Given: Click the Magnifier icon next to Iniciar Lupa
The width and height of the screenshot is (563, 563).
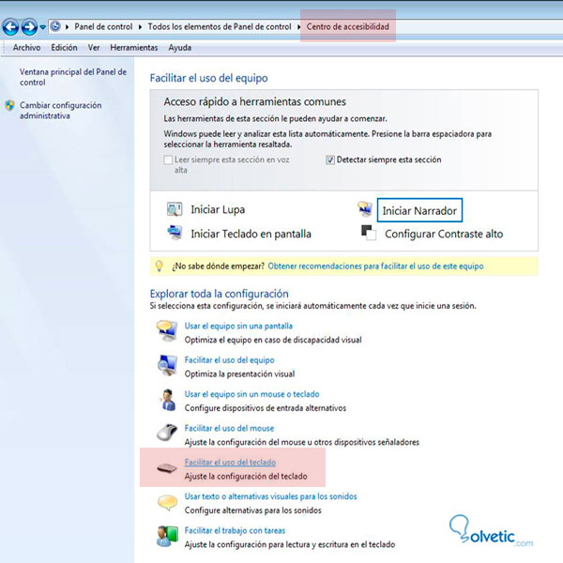Looking at the screenshot, I should (x=175, y=209).
